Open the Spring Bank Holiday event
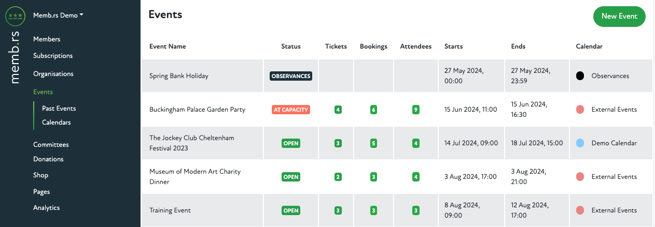Image resolution: width=655 pixels, height=227 pixels. (178, 76)
